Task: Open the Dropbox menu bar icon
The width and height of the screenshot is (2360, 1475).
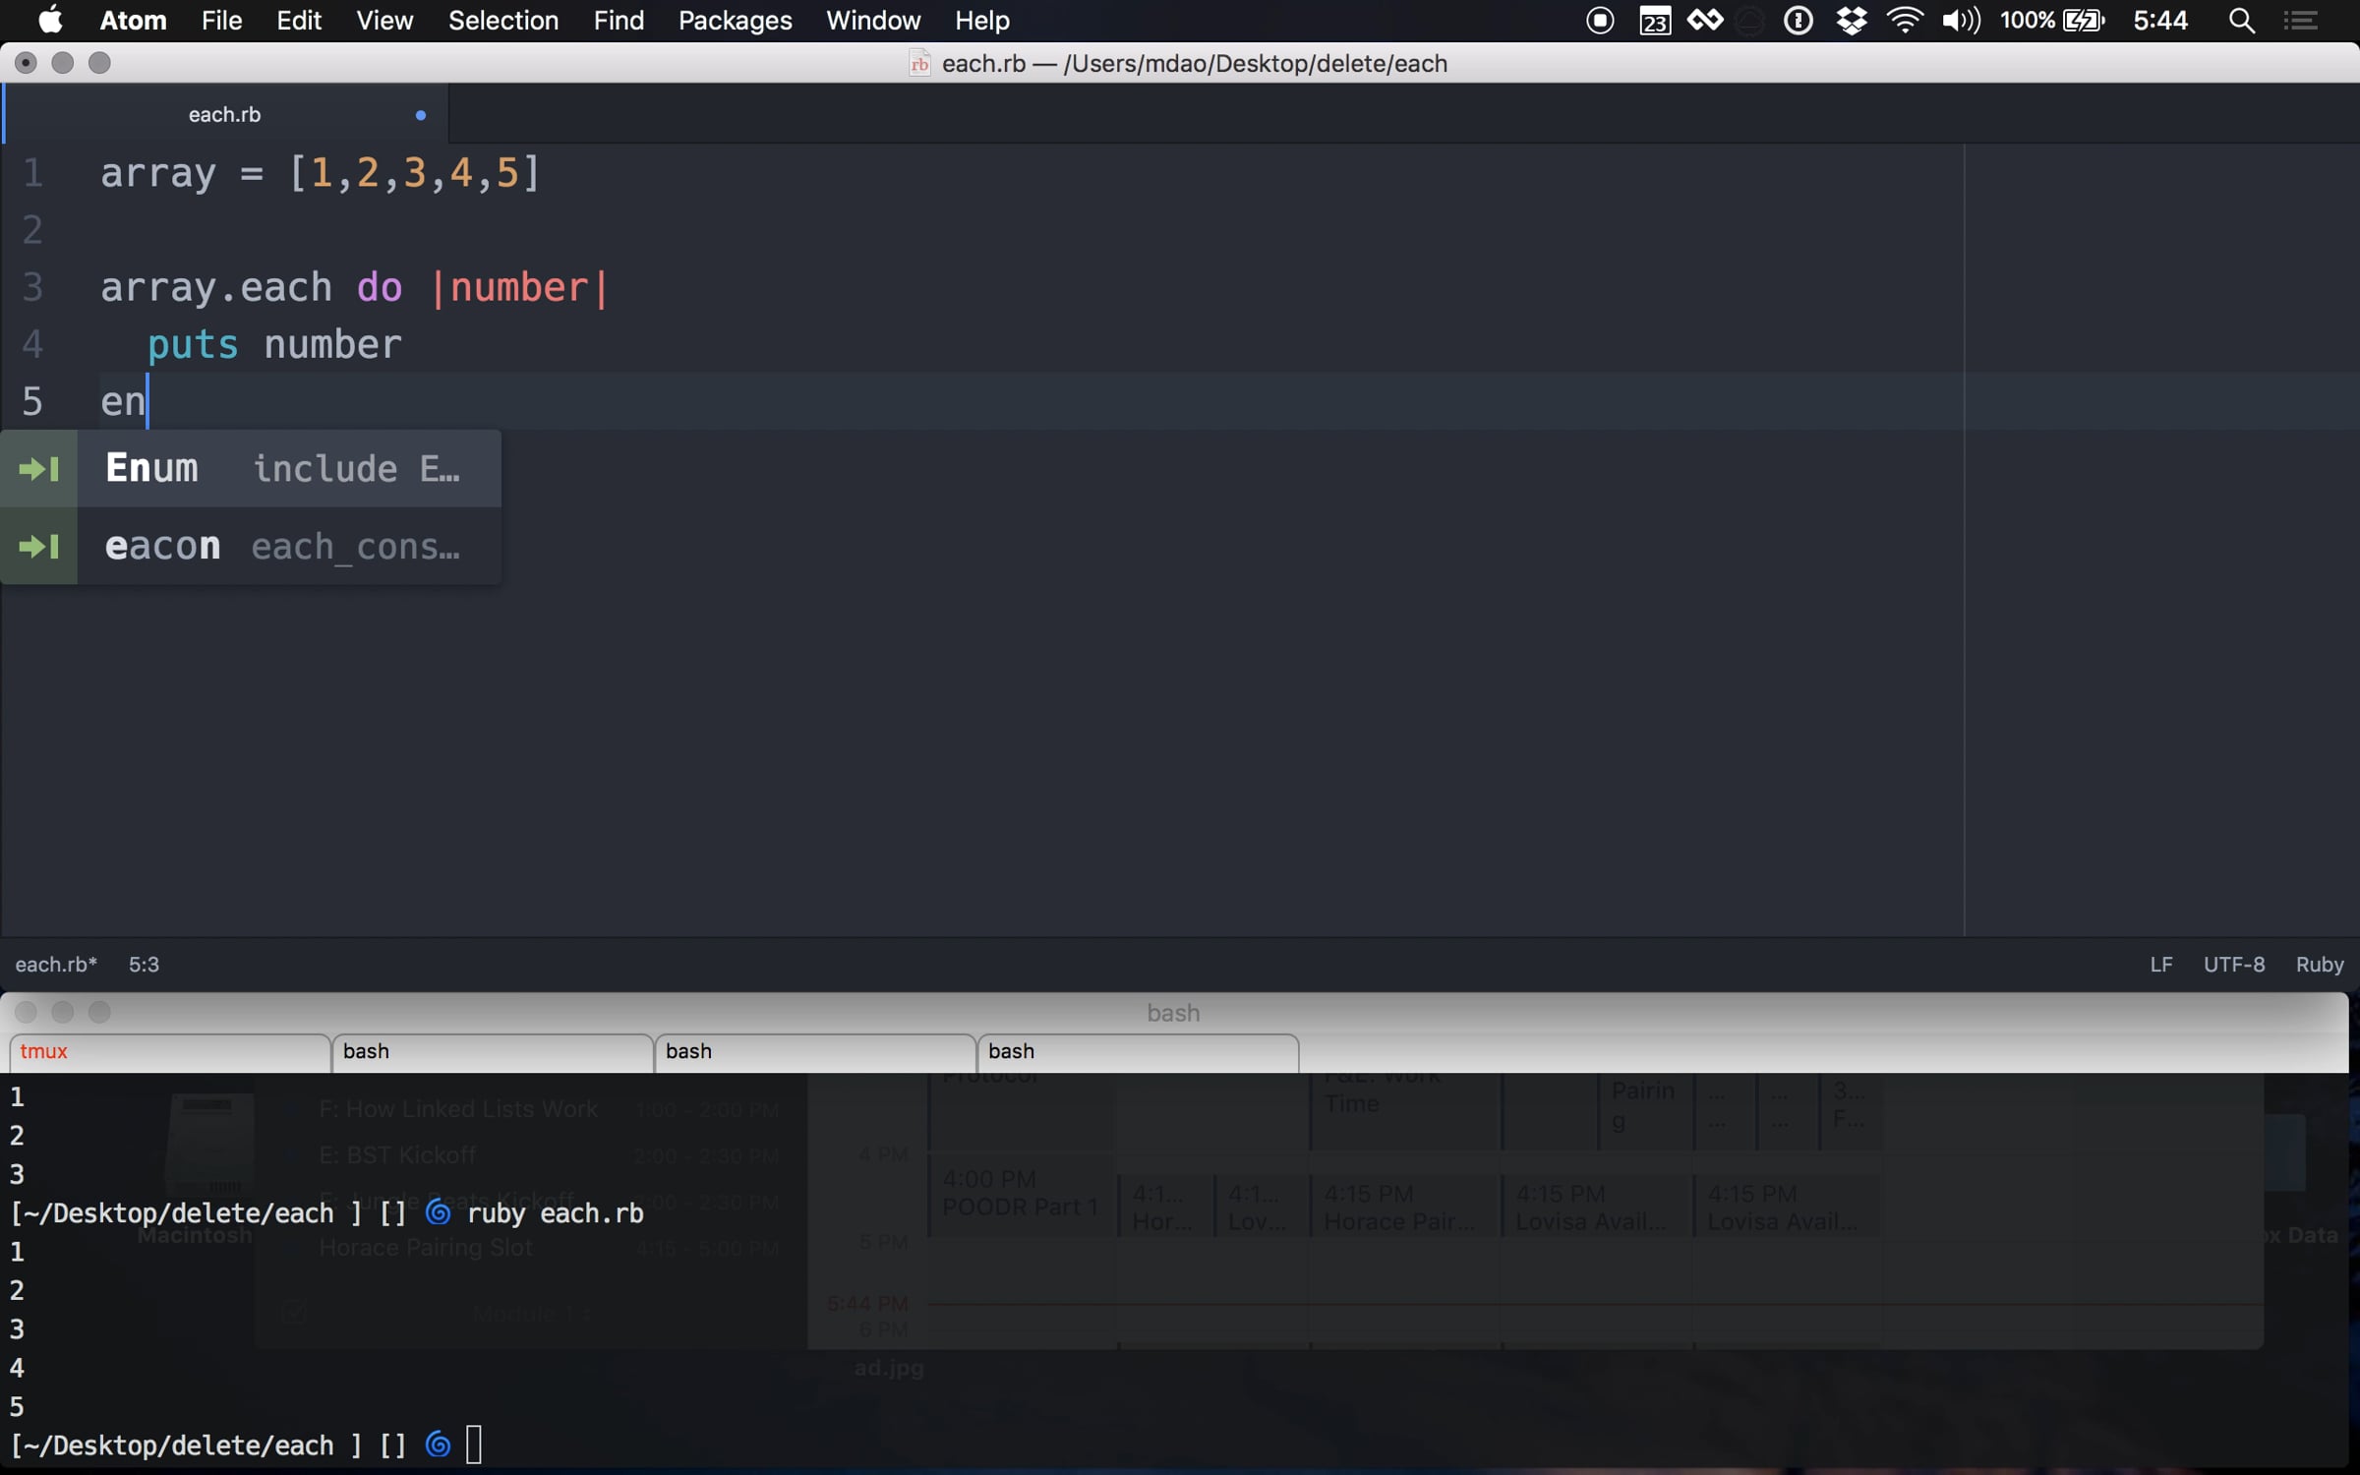Action: click(1852, 20)
